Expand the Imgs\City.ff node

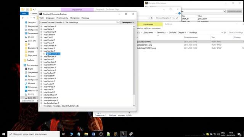[x=41, y=37]
